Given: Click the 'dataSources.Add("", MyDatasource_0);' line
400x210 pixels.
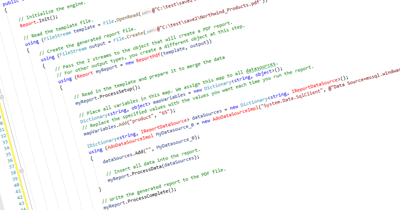Looking at the screenshot, I should pyautogui.click(x=151, y=149).
